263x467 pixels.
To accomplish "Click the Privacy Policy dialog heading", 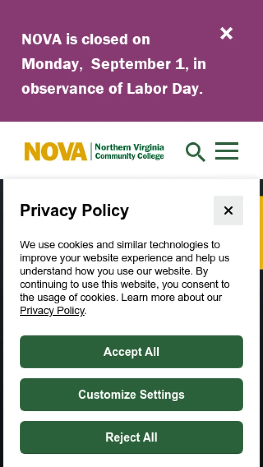I will [x=75, y=211].
